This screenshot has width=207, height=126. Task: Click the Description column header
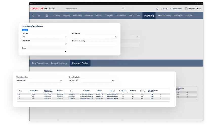(x=86, y=91)
